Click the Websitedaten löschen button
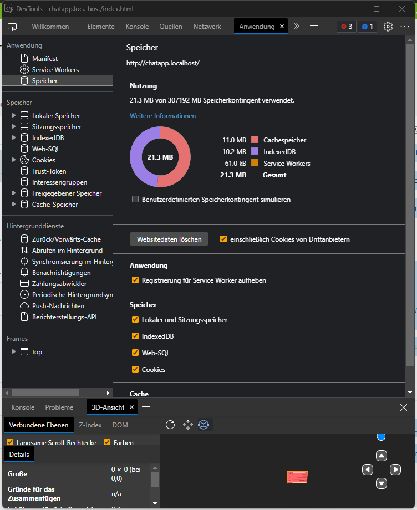The height and width of the screenshot is (510, 417). click(169, 239)
